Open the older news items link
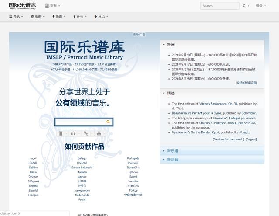Screen dimensions: 279x216 (246, 83)
